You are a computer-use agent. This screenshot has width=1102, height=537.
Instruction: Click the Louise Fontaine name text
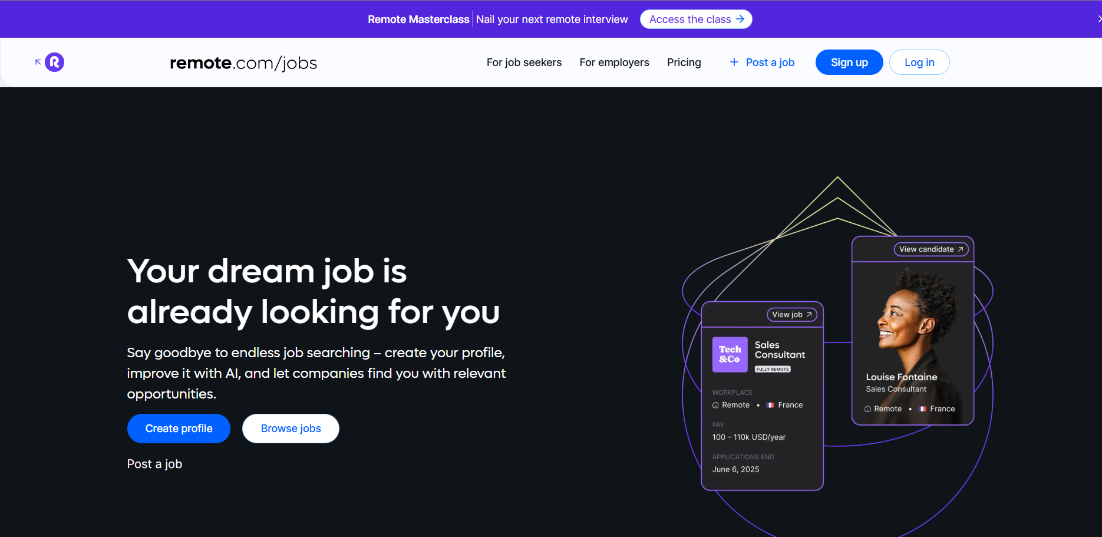[901, 377]
